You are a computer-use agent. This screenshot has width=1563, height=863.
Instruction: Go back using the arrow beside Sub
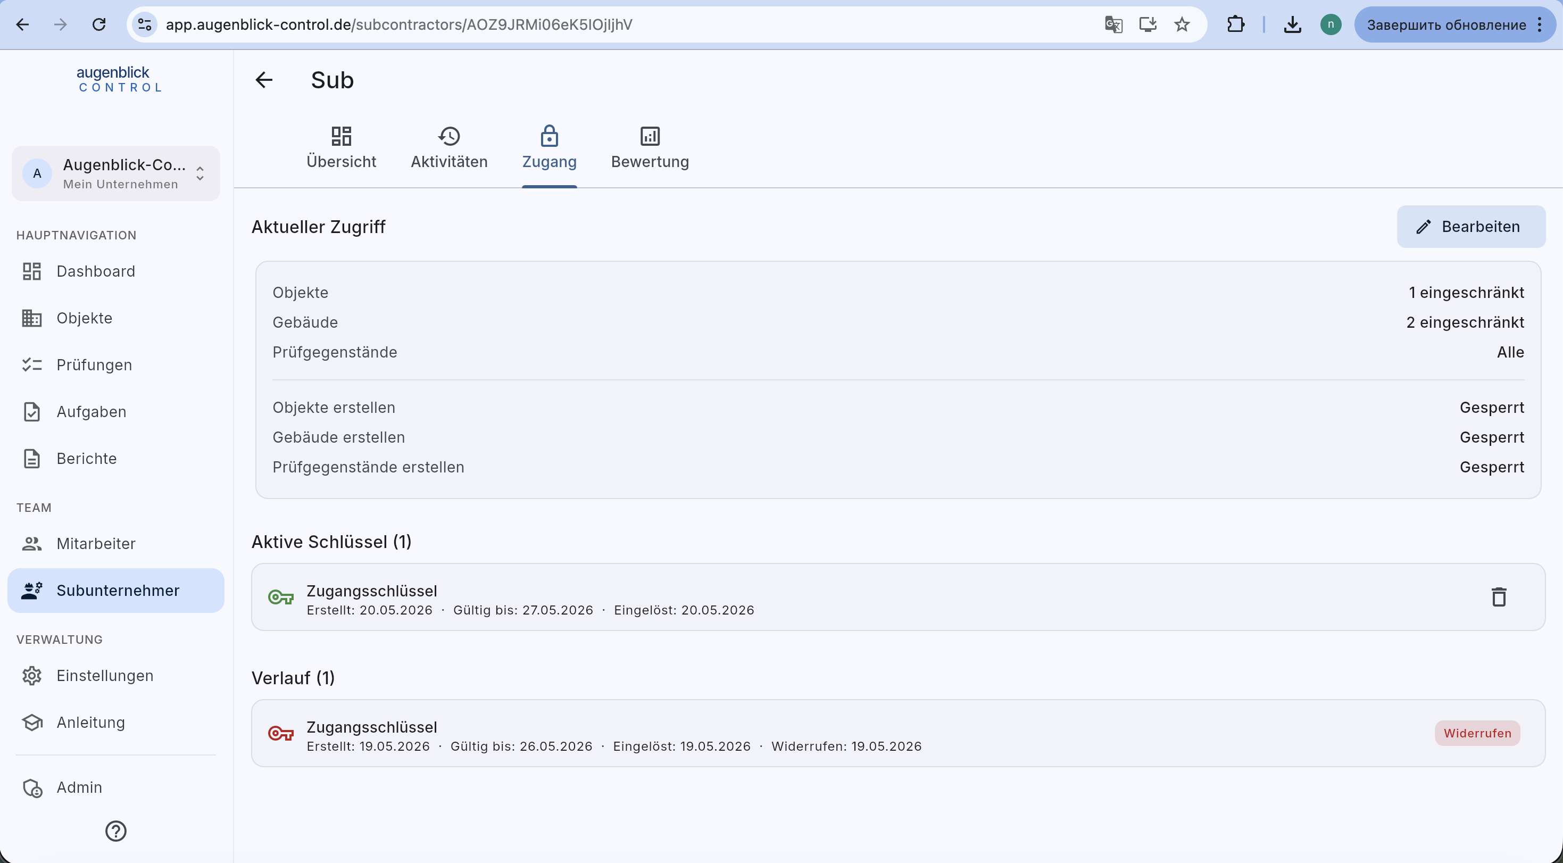click(x=264, y=80)
